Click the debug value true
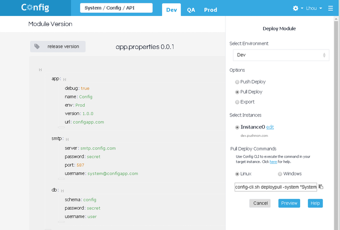Image resolution: width=340 pixels, height=230 pixels. click(85, 88)
